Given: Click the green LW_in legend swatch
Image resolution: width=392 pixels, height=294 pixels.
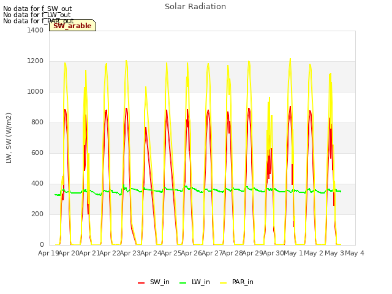Looking at the screenshot, I should pyautogui.click(x=183, y=283).
